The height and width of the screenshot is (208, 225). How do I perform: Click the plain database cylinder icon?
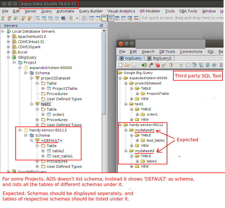point(171,65)
